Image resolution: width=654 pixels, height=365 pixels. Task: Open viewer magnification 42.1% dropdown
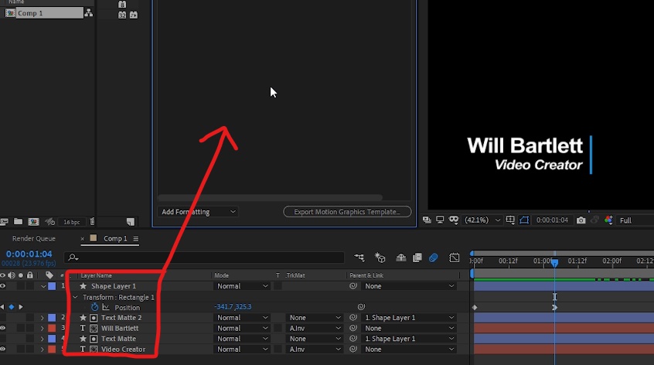(482, 220)
